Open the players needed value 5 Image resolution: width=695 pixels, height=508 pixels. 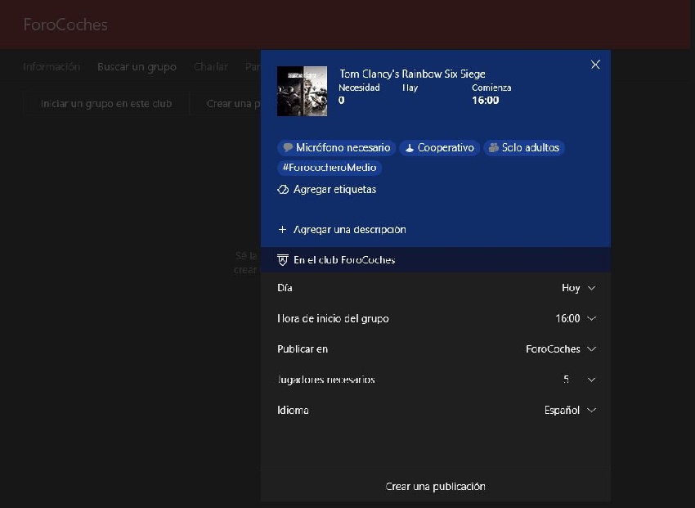coord(567,380)
